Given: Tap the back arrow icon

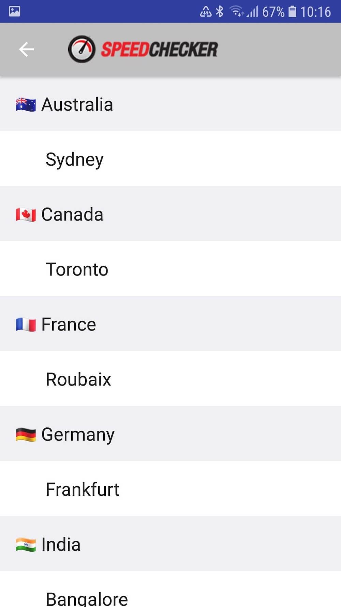Looking at the screenshot, I should click(26, 49).
